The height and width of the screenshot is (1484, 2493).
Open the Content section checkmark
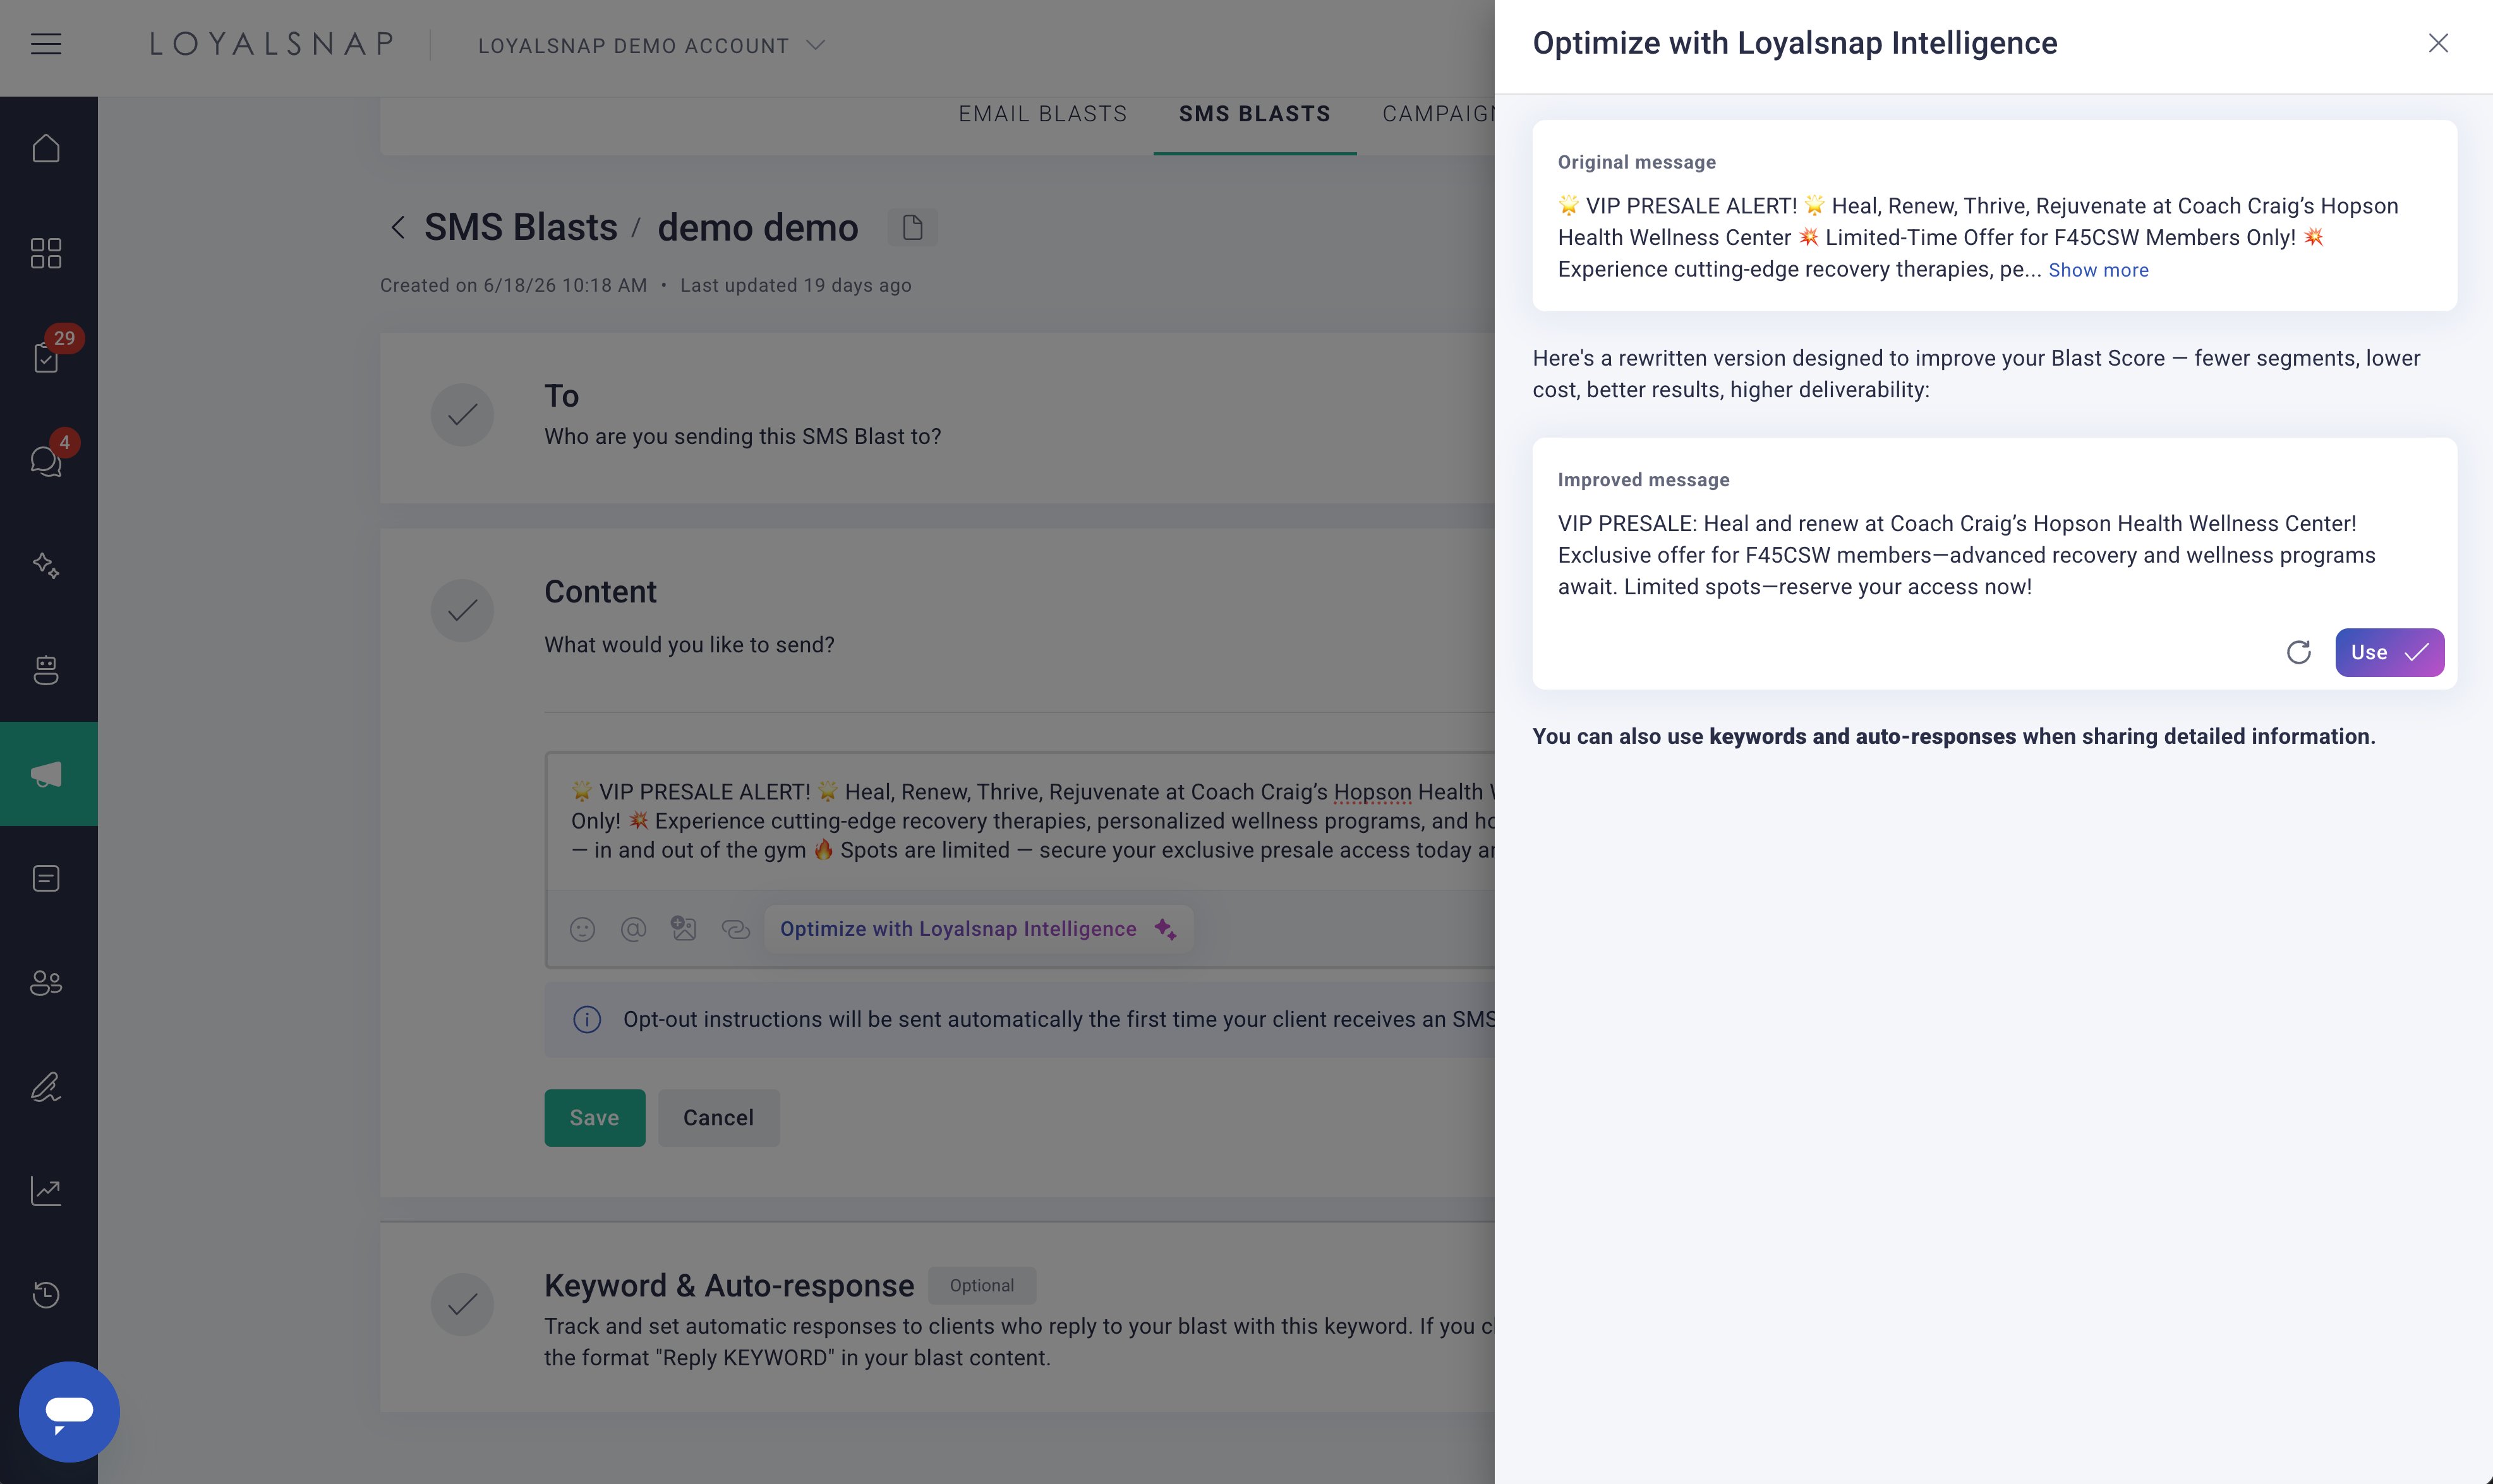(x=462, y=610)
